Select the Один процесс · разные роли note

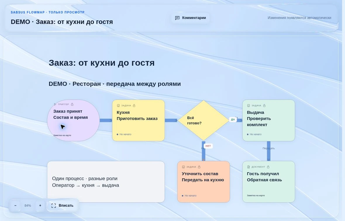click(106, 182)
